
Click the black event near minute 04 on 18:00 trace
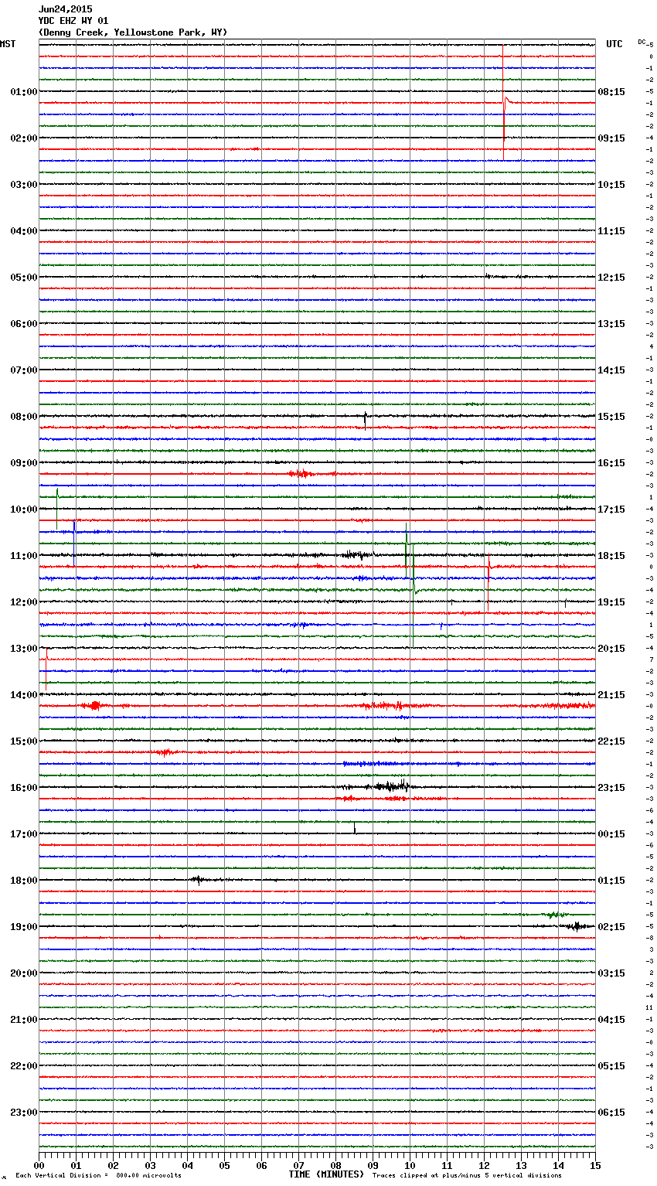[198, 879]
